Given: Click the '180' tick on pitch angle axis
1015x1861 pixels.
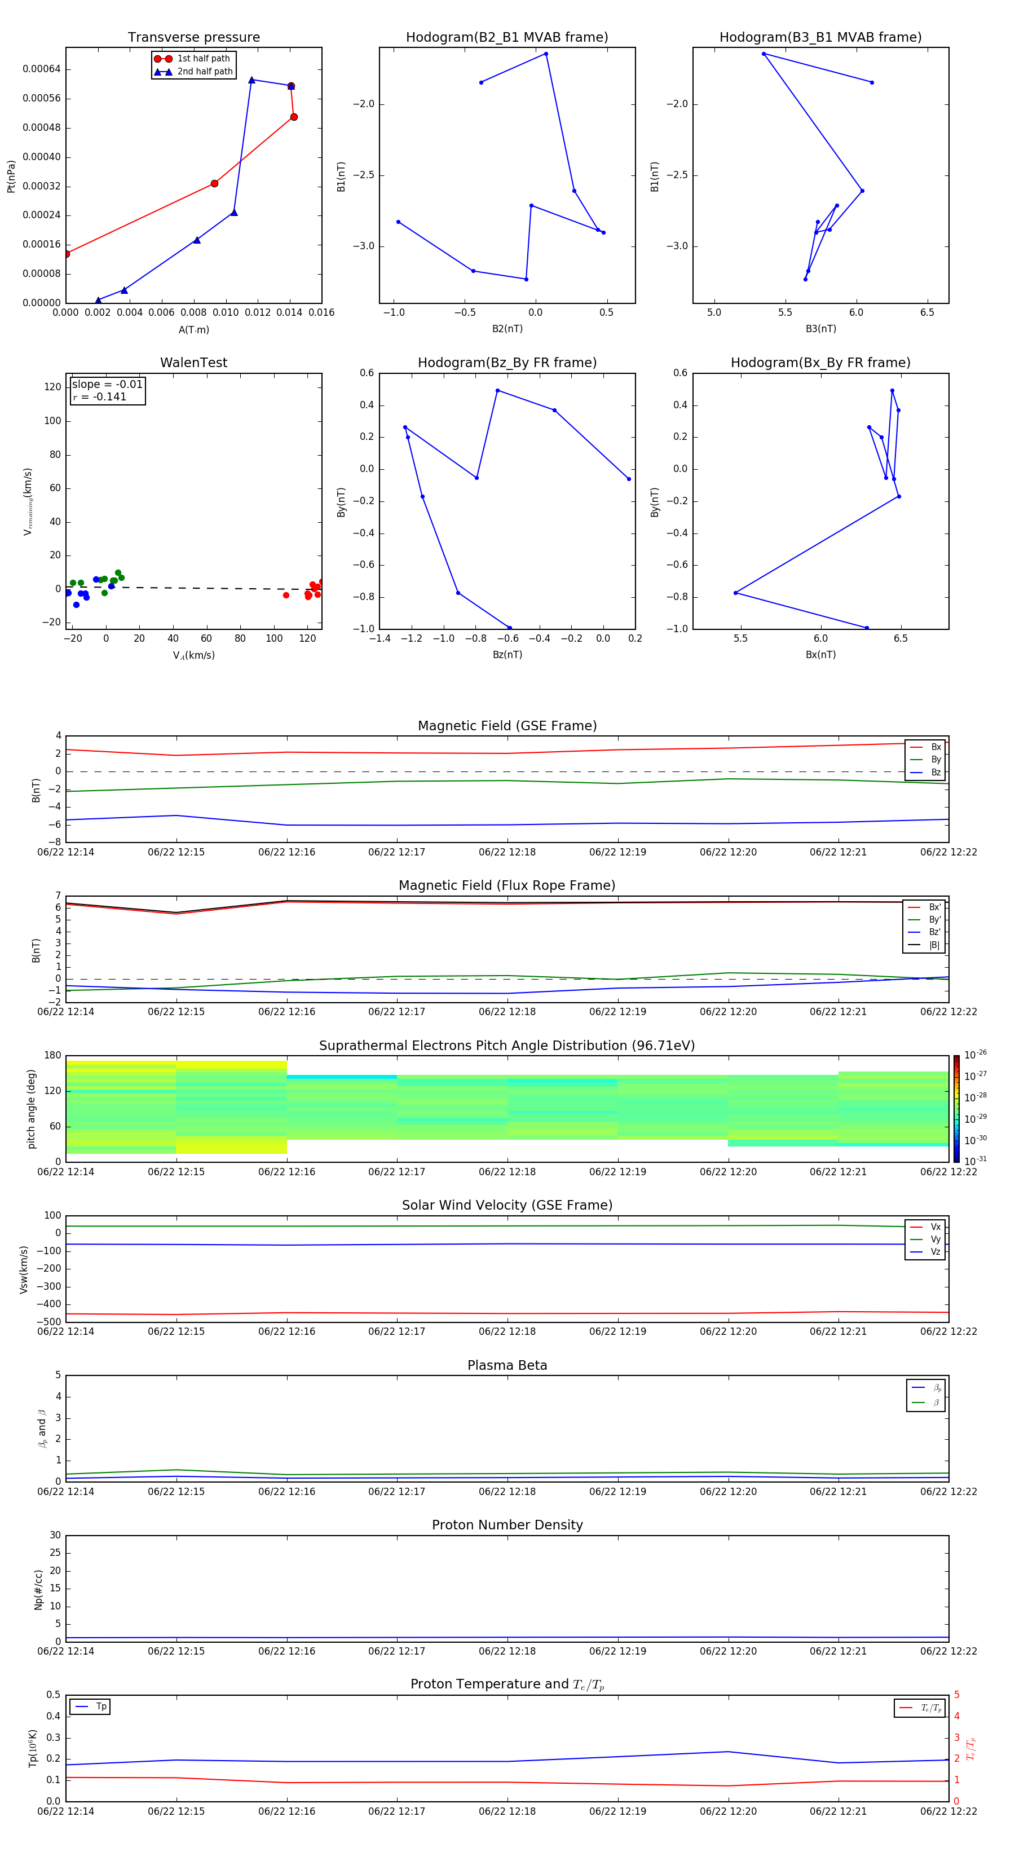Looking at the screenshot, I should pyautogui.click(x=53, y=1056).
